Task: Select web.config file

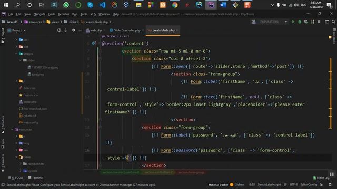Action: 31,122
